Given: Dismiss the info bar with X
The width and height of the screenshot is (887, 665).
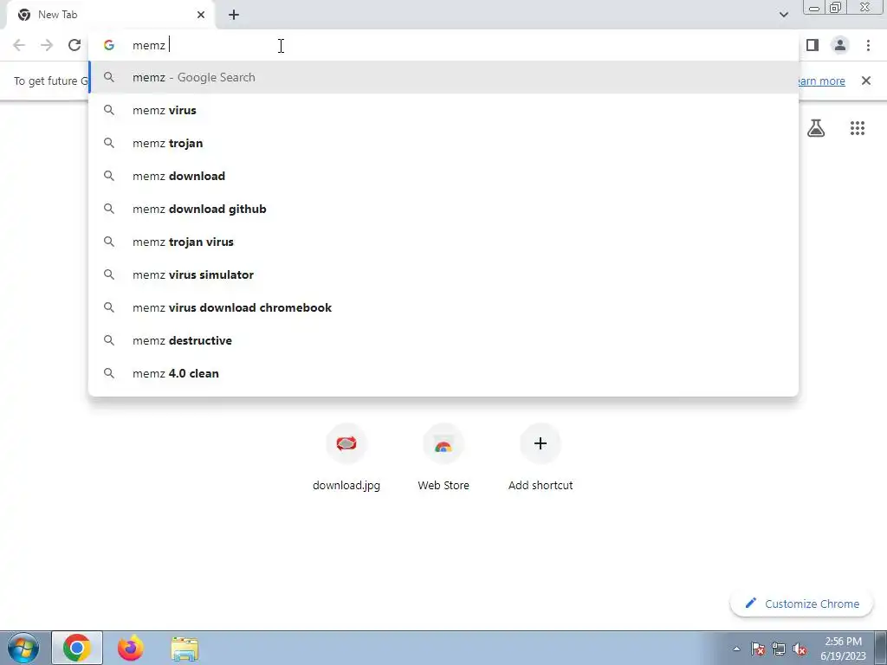Looking at the screenshot, I should (x=866, y=81).
